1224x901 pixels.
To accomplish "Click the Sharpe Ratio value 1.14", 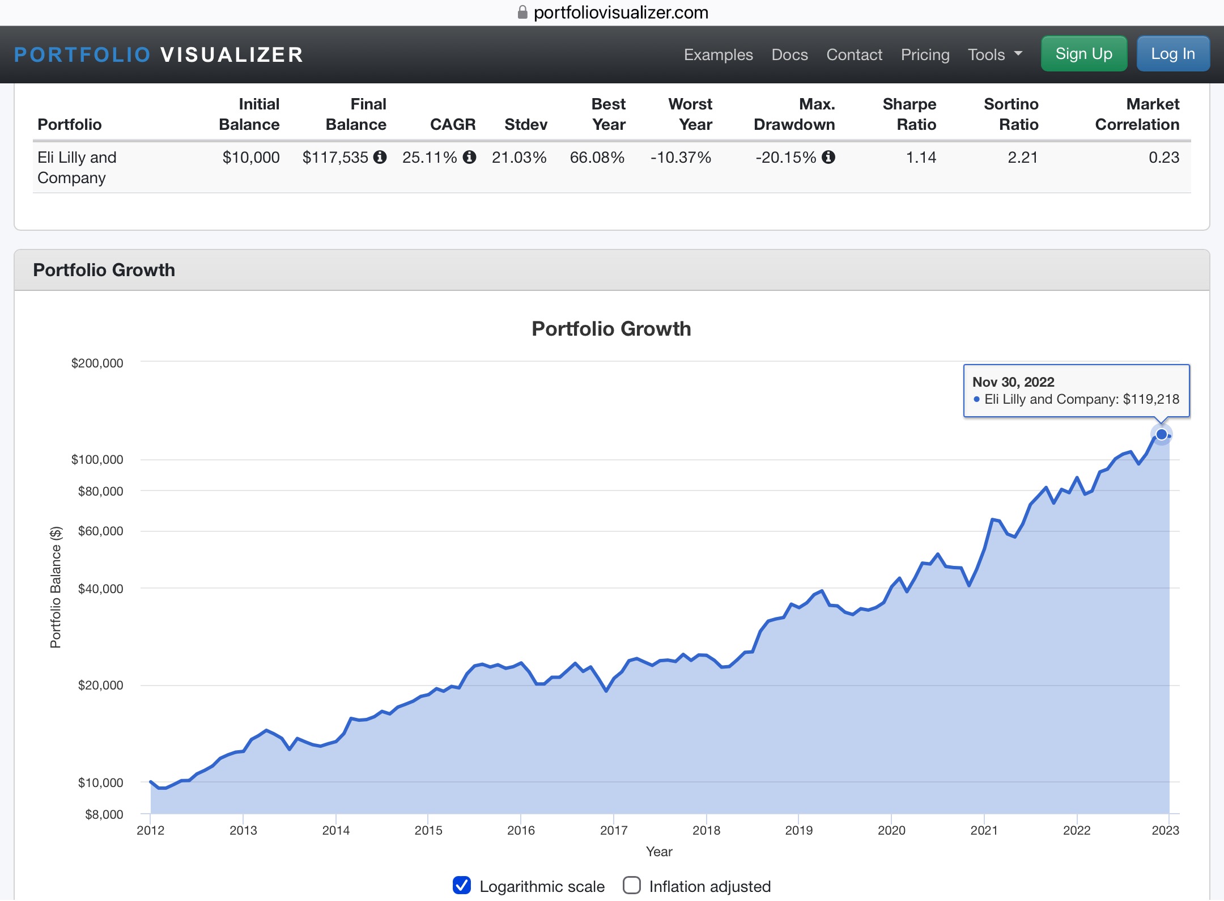I will pyautogui.click(x=921, y=157).
